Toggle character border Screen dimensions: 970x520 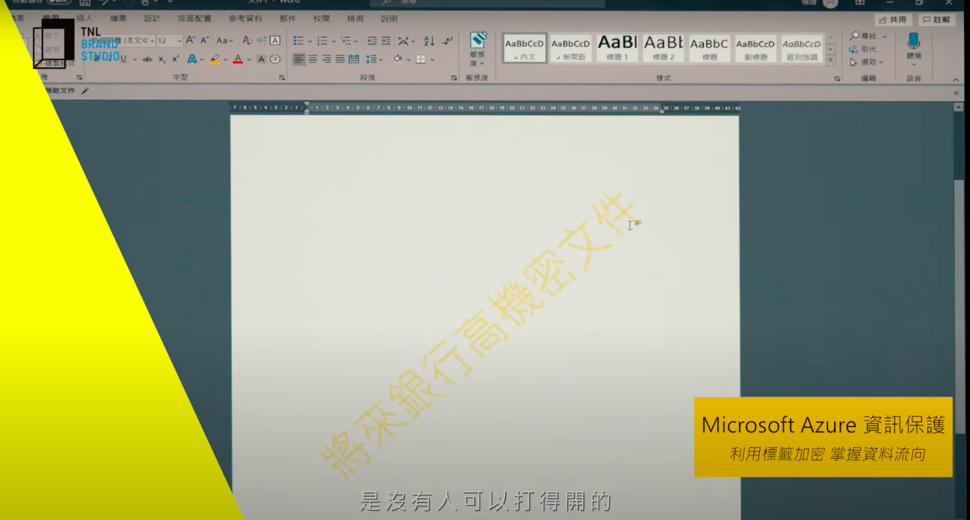pyautogui.click(x=275, y=40)
